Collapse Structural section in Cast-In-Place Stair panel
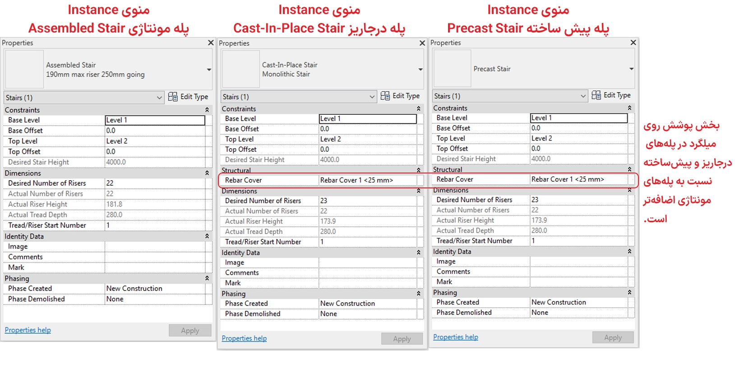 point(418,170)
